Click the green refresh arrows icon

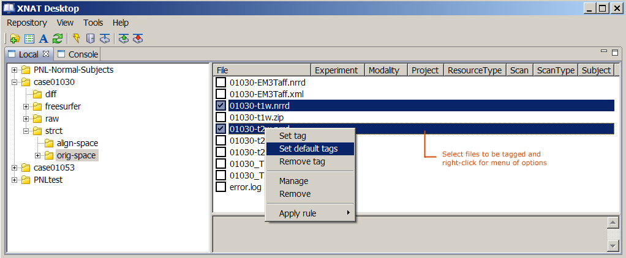(x=58, y=39)
